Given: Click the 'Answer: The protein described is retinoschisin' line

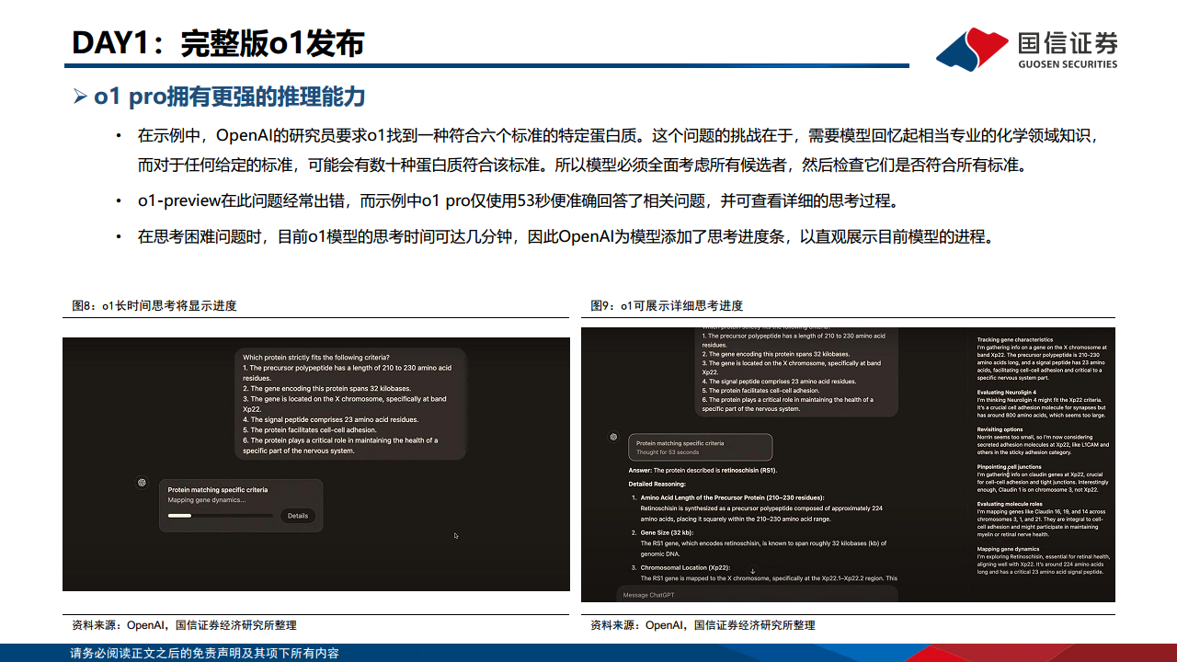Looking at the screenshot, I should (x=703, y=470).
